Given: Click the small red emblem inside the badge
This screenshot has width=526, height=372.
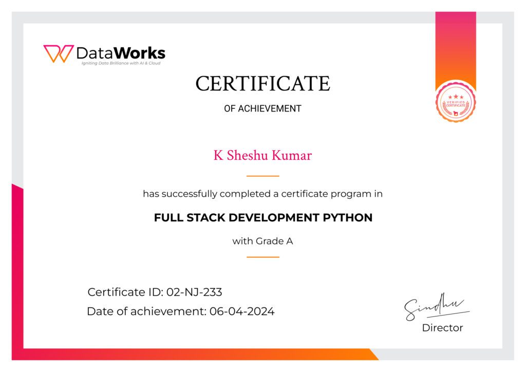Looking at the screenshot, I should pyautogui.click(x=455, y=111).
